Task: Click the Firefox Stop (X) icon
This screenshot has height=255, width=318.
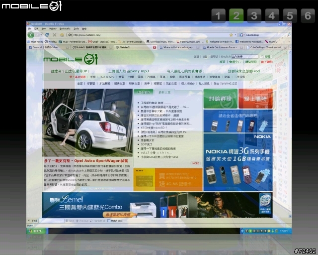Action: click(55, 35)
